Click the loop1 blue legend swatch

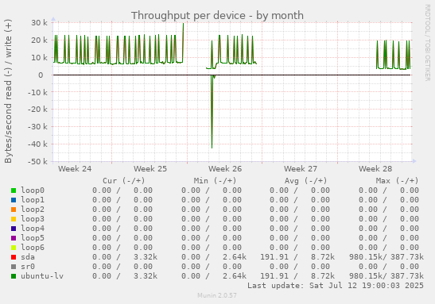pos(14,200)
